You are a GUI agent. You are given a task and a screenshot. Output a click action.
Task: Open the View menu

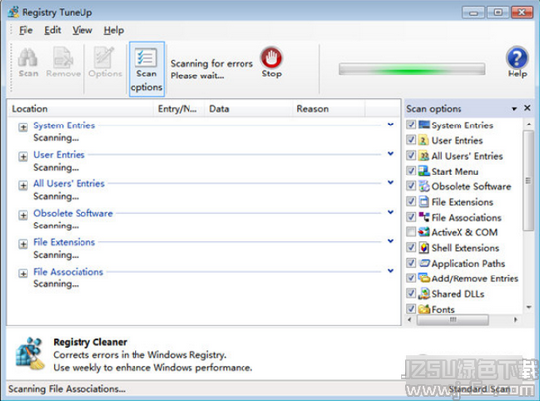(x=82, y=30)
